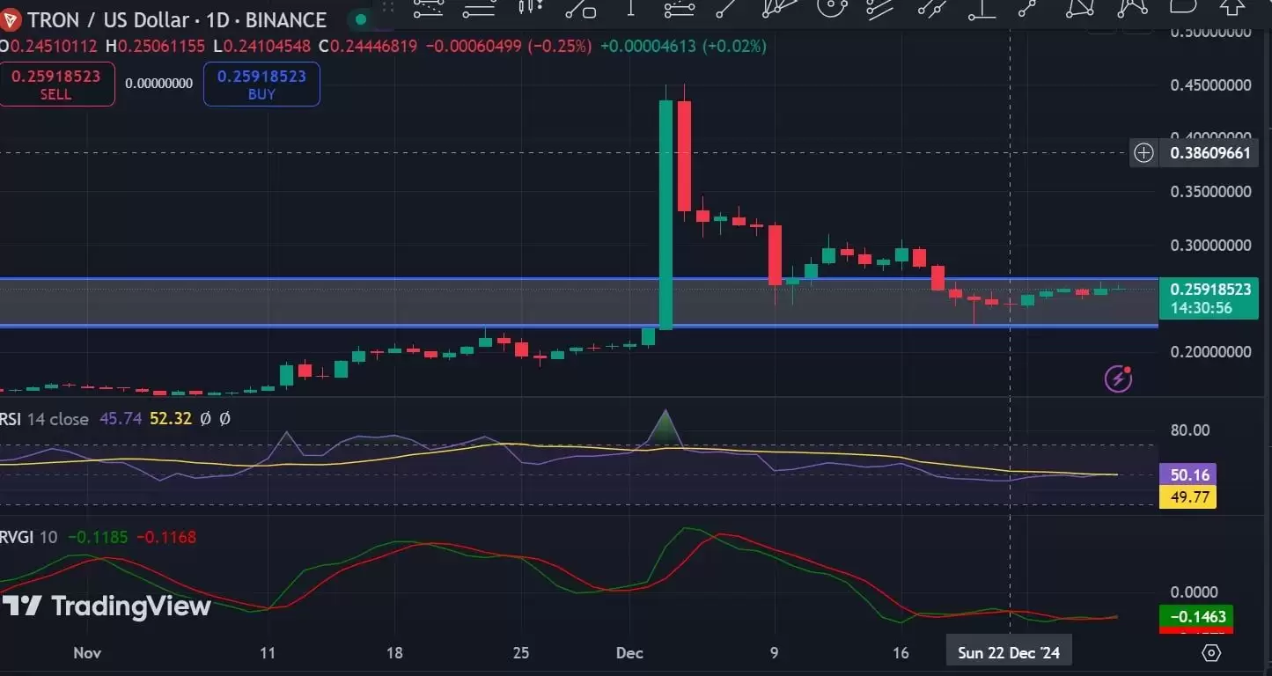Select the Arrow Marker drawing tool

1233,11
